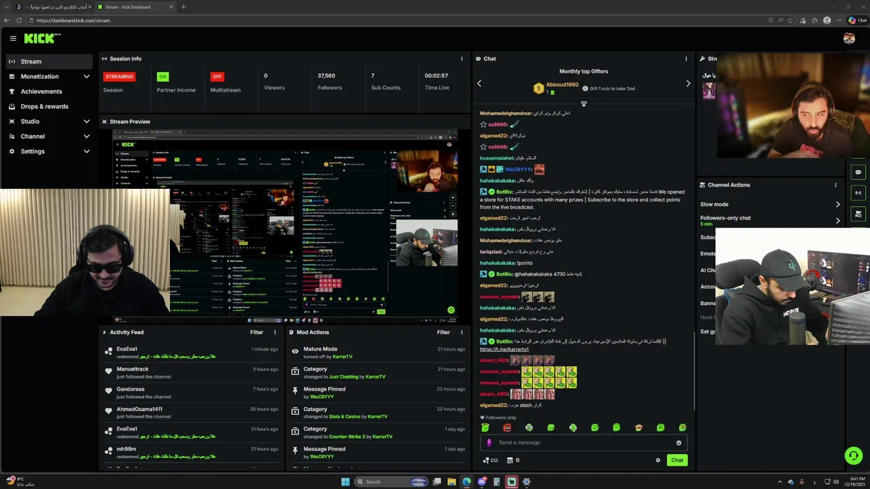Click the Slots & Casino category link

[x=349, y=416]
